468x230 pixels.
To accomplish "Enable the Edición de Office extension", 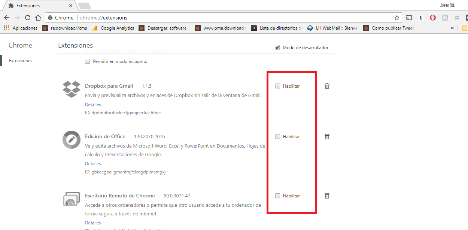I will point(277,136).
